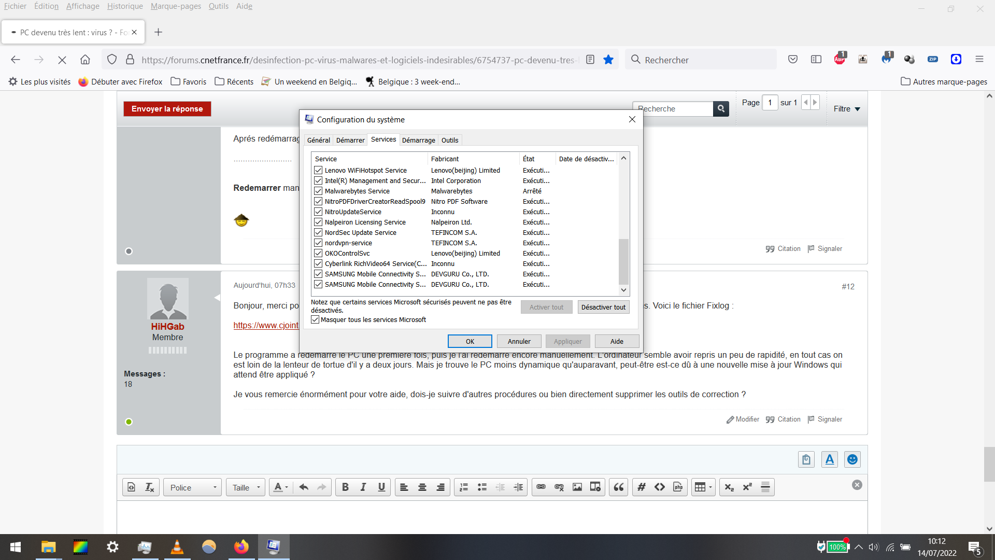
Task: Click the remove link icon
Action: [x=559, y=487]
